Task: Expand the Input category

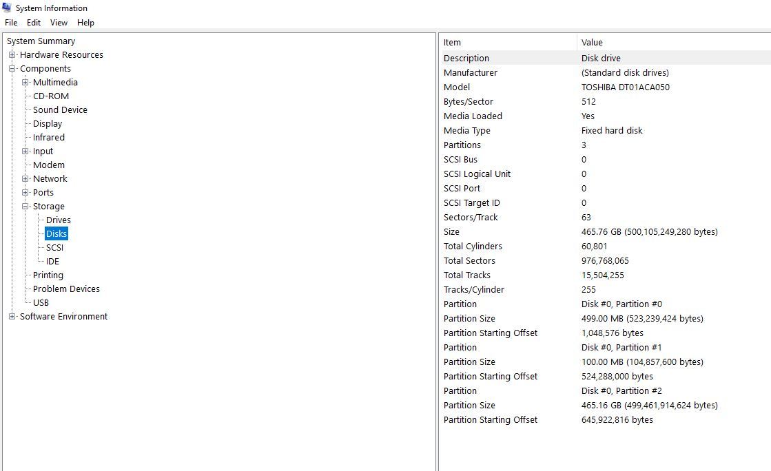Action: tap(25, 151)
